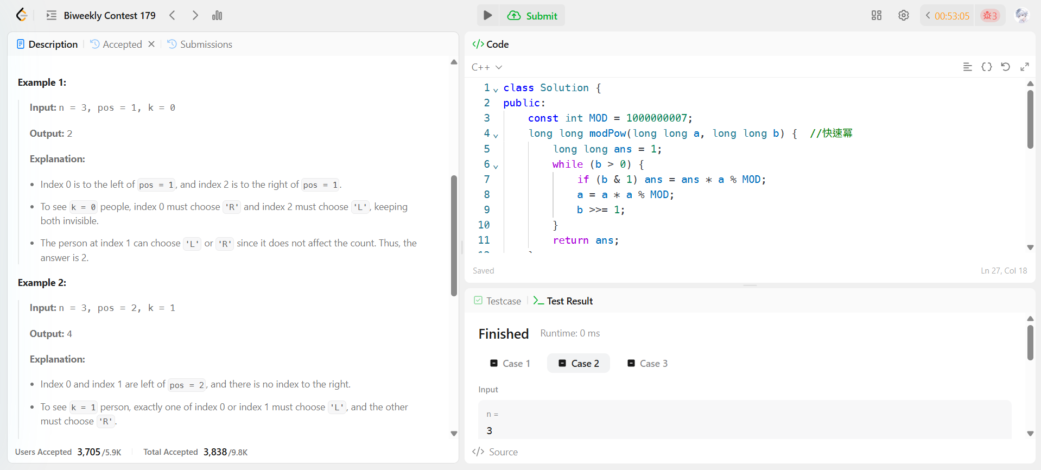The height and width of the screenshot is (470, 1041).
Task: Run the code with the play button
Action: tap(487, 15)
